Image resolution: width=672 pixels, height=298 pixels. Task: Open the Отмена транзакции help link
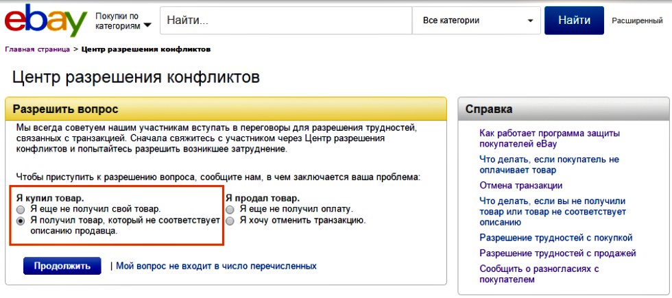(x=520, y=186)
